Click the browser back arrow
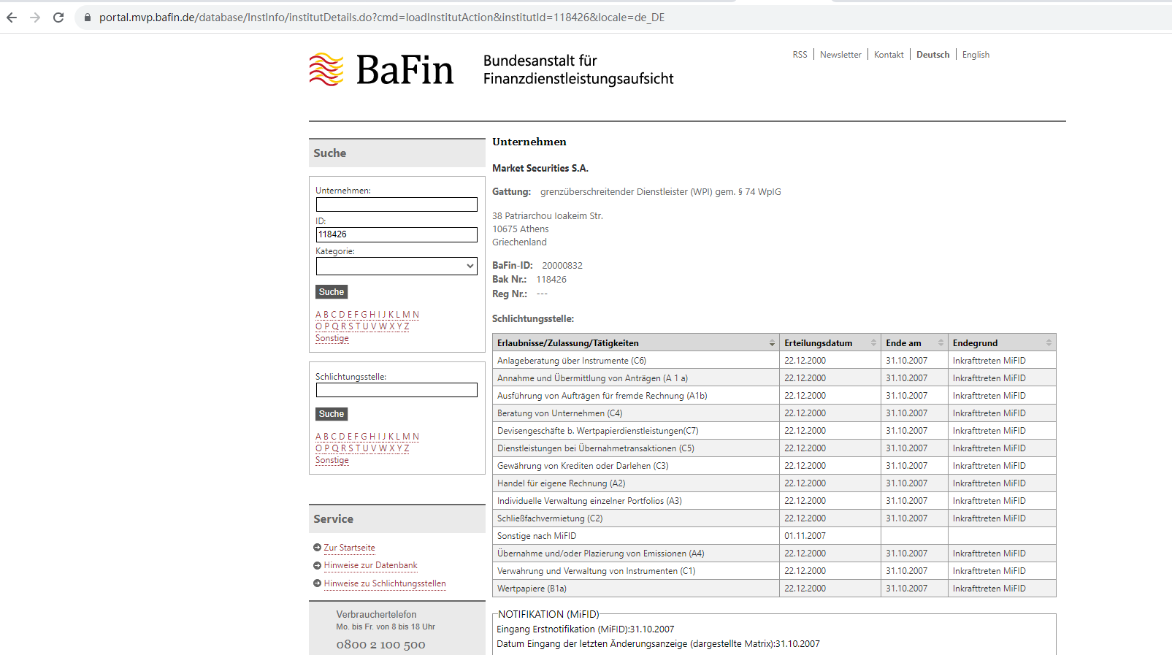1172x655 pixels. 12,18
